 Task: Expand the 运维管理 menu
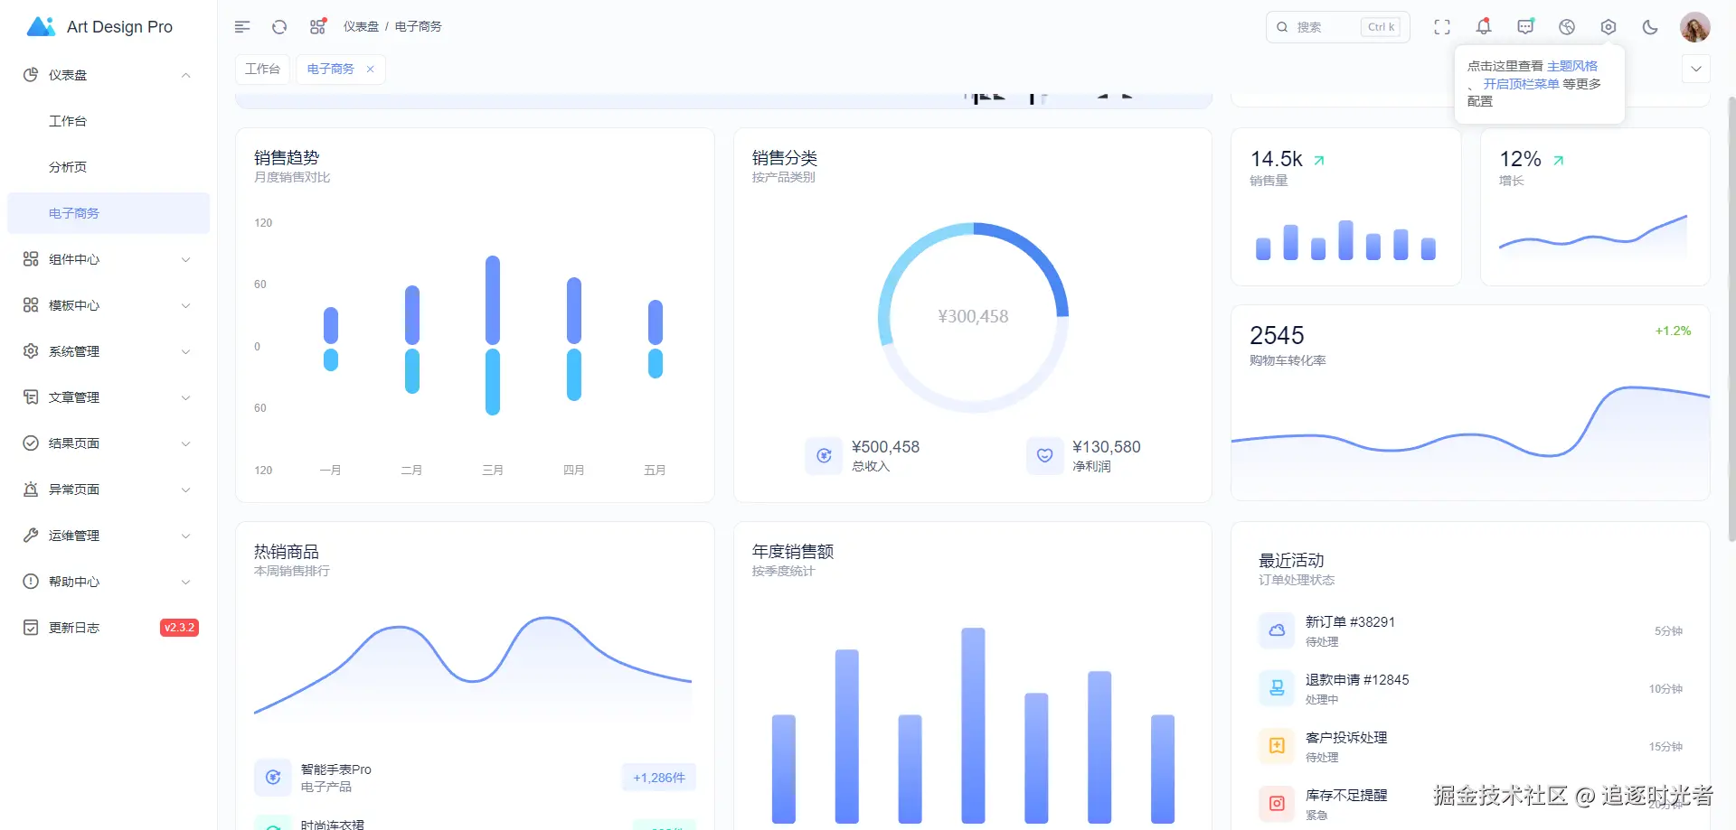click(108, 536)
